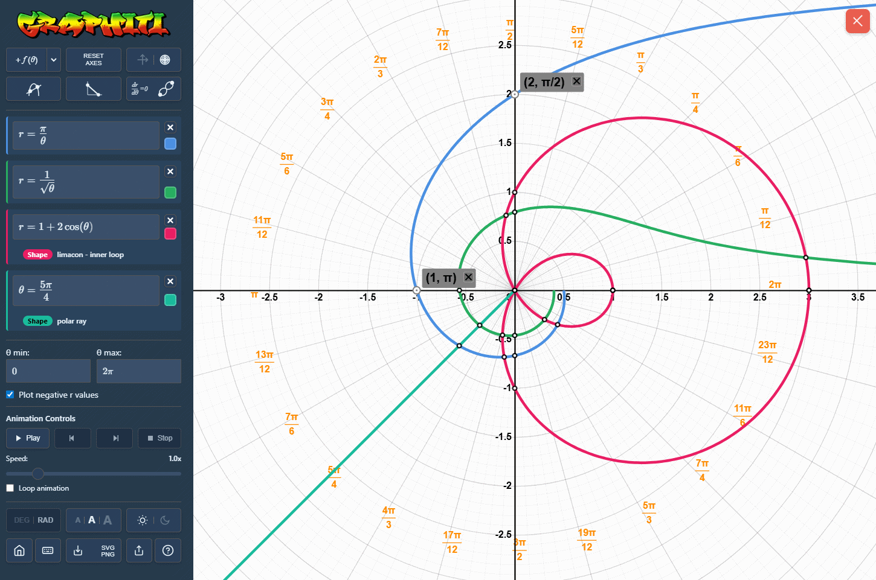Select the small font size A

click(x=78, y=520)
